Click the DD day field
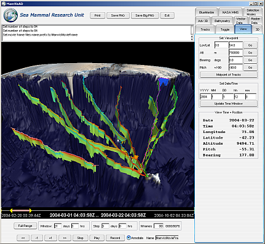 (x=228, y=97)
